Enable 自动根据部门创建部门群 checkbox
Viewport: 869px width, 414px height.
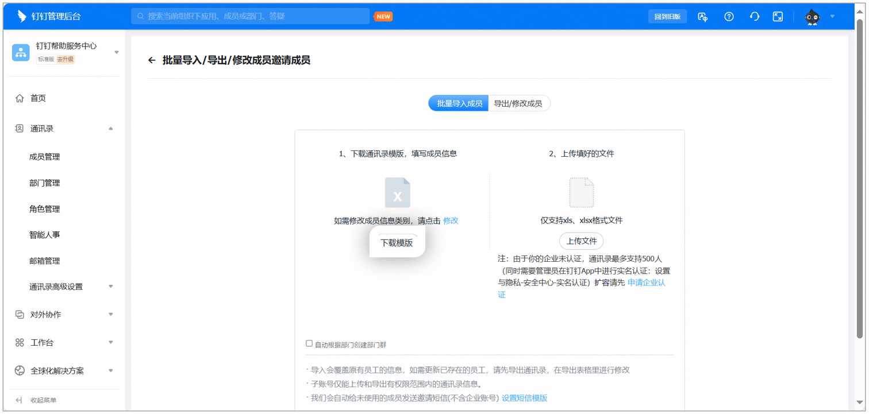coord(309,343)
